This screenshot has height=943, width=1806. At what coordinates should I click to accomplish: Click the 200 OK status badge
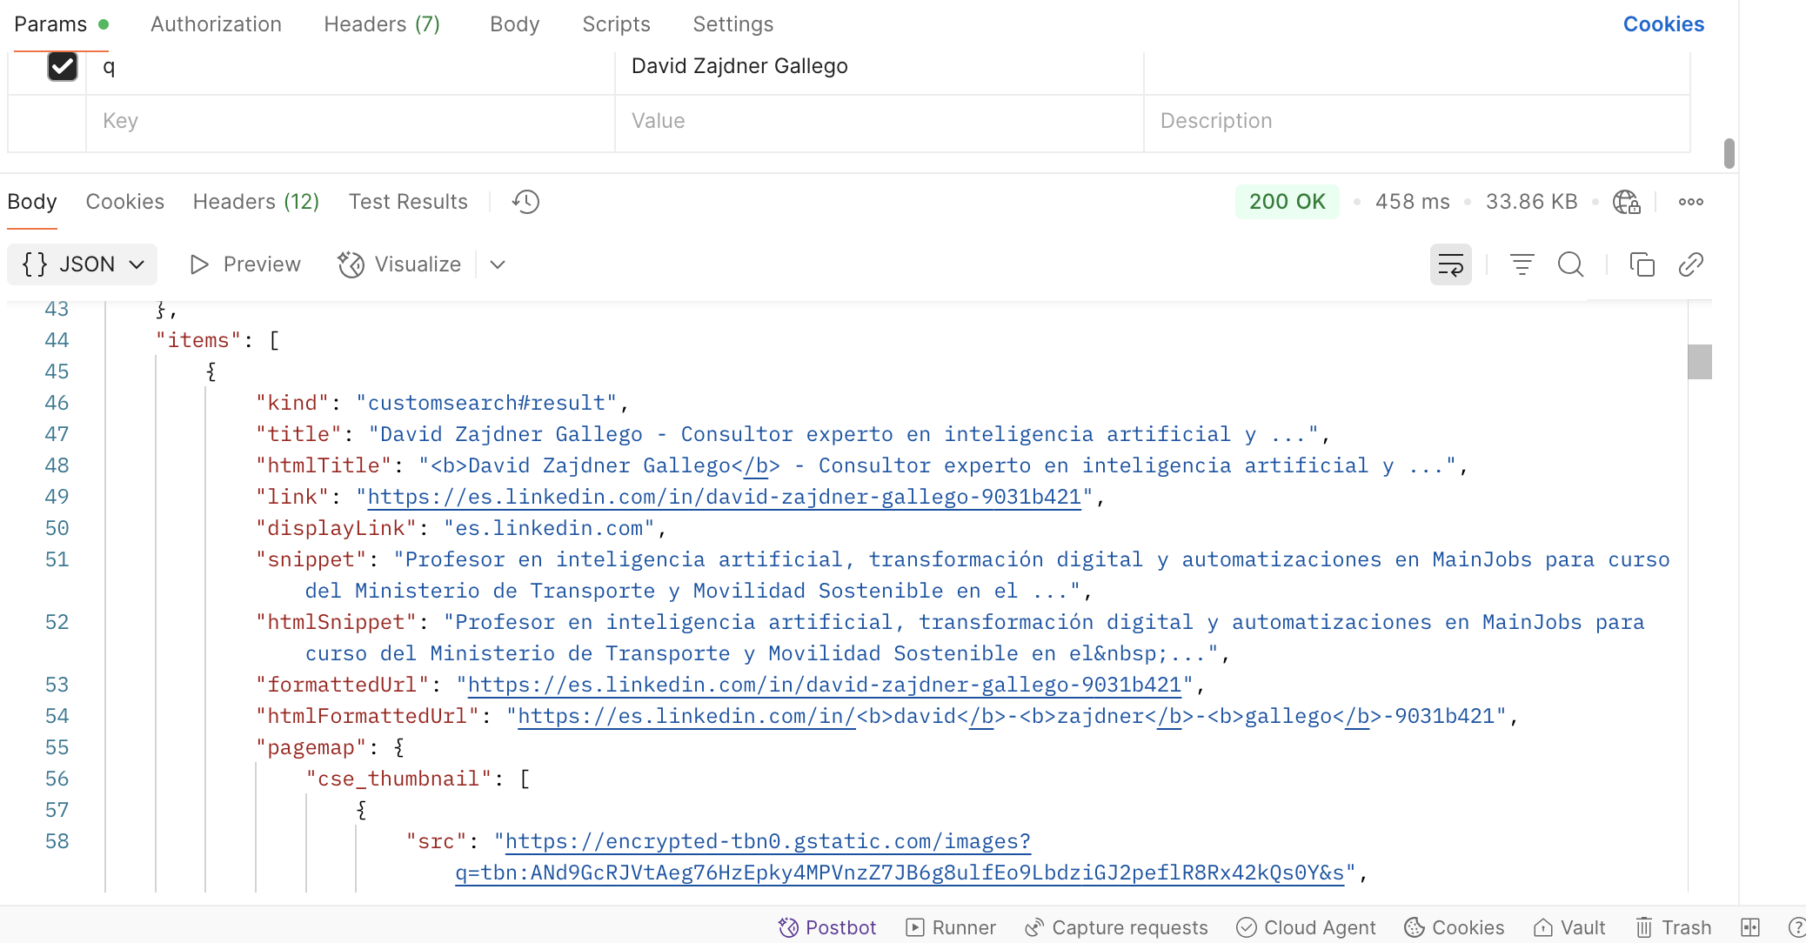[1287, 202]
